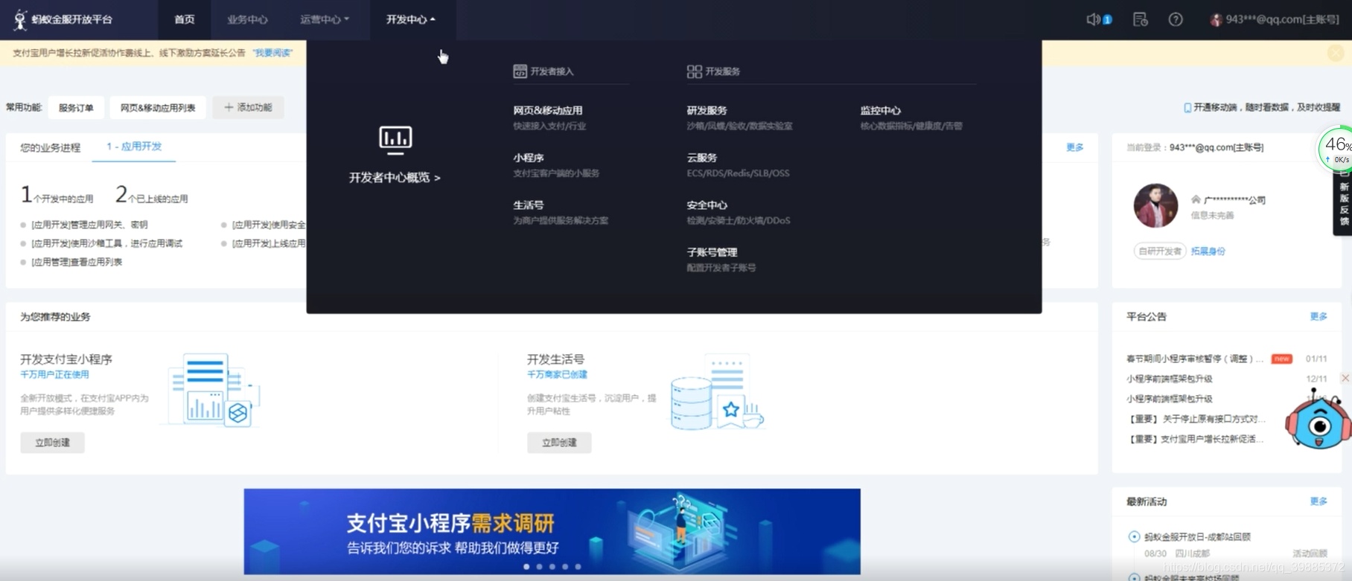
Task: Open the document list icon in header
Action: pyautogui.click(x=1140, y=19)
